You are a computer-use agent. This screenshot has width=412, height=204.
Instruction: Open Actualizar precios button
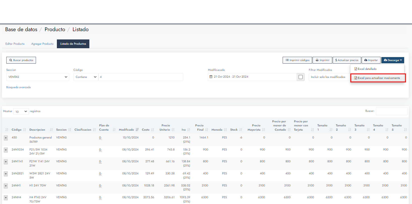click(x=347, y=60)
